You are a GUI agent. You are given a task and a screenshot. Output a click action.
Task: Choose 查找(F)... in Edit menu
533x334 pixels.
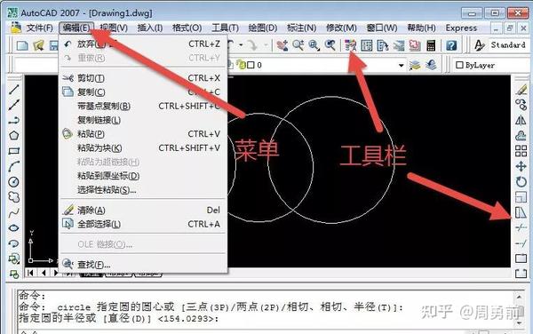pyautogui.click(x=143, y=265)
